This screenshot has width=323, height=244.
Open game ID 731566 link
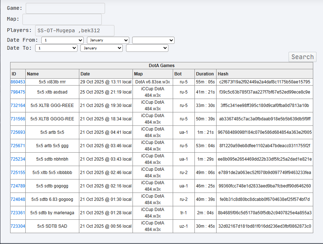point(18,119)
